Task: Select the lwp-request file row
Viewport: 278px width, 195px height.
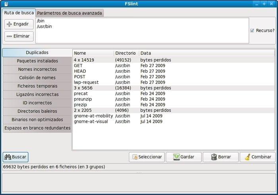Action: tap(174, 82)
